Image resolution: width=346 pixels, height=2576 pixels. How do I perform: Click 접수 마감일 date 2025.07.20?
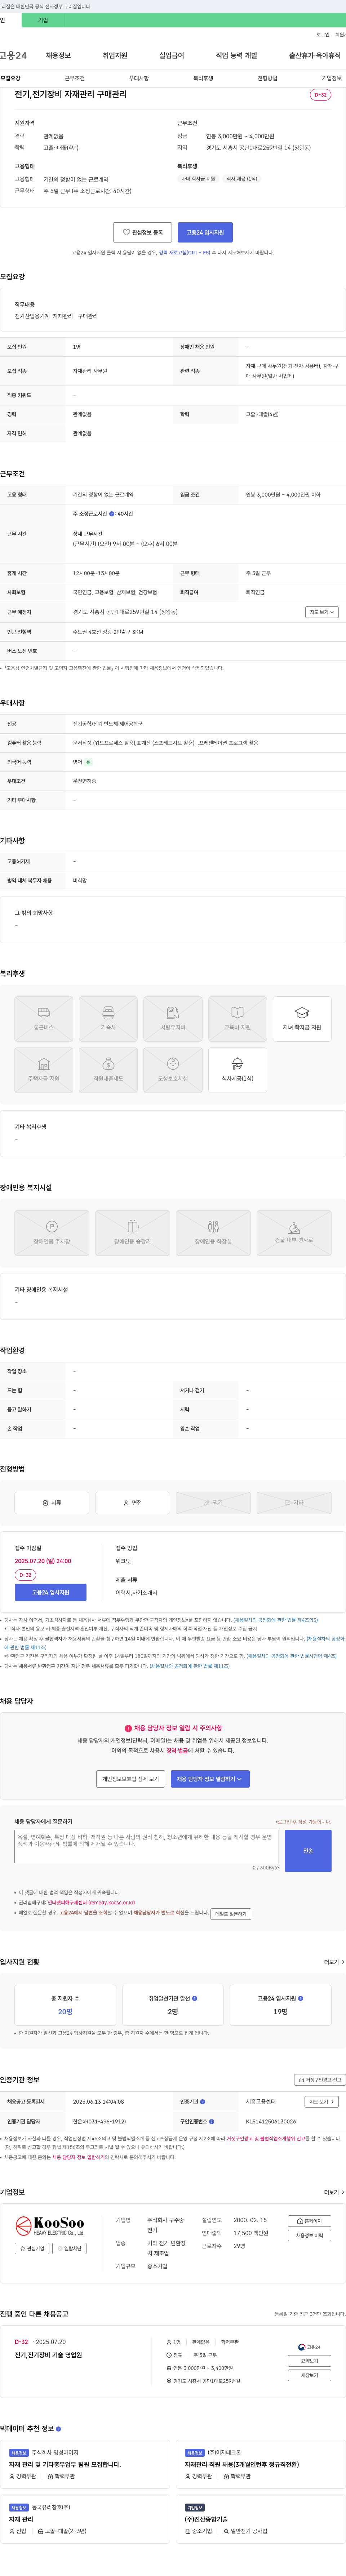pos(43,1561)
